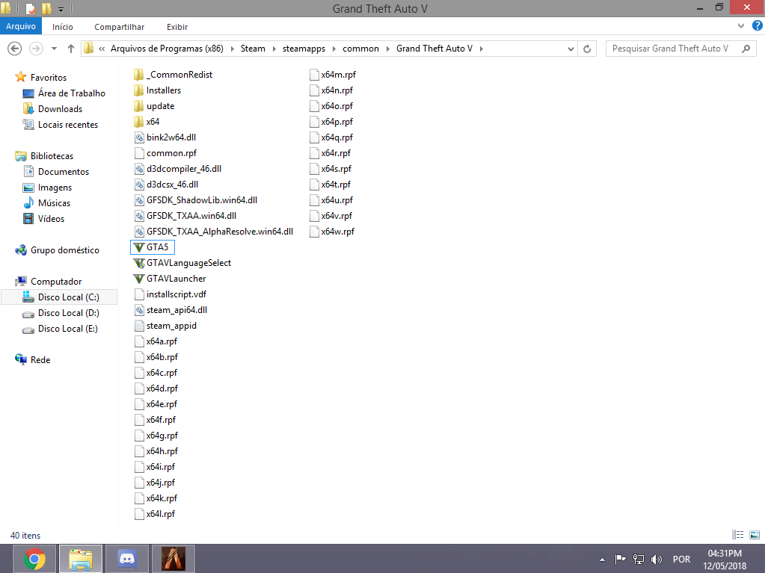This screenshot has width=765, height=573.
Task: Open Windows Explorer help icon
Action: click(758, 26)
